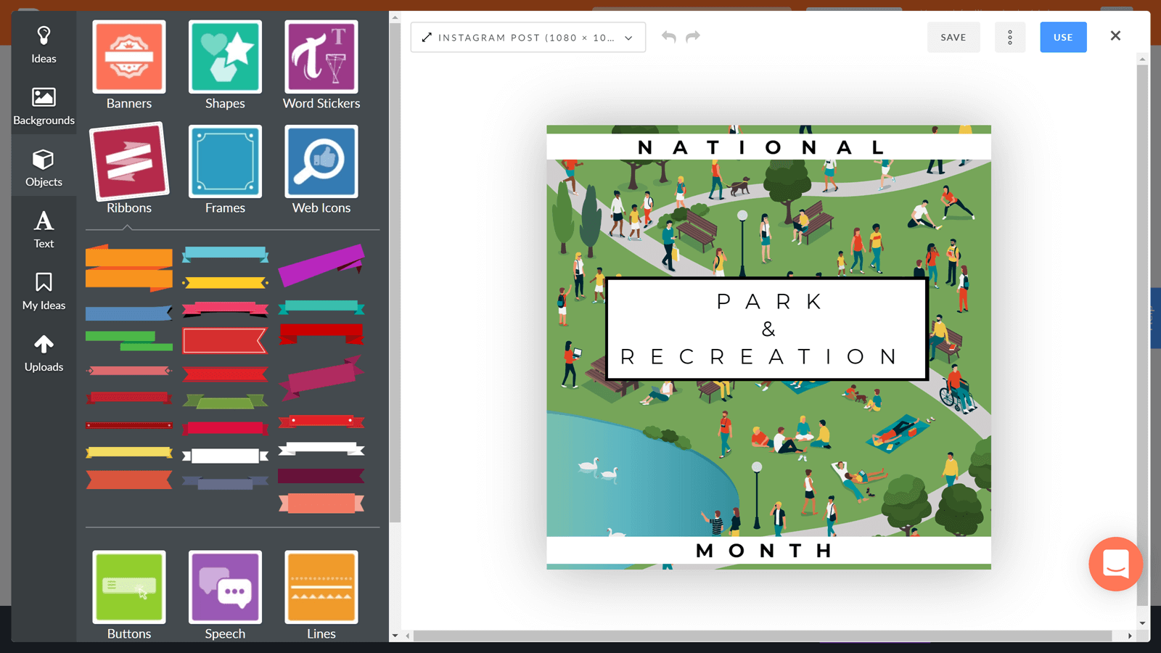The image size is (1161, 653).
Task: Open the orange chat support bubble
Action: 1115,564
